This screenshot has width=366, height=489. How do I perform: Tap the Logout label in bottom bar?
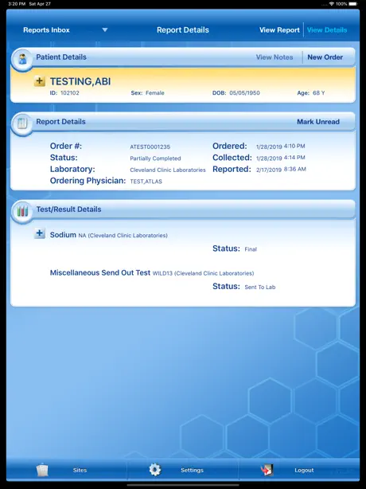(x=304, y=470)
